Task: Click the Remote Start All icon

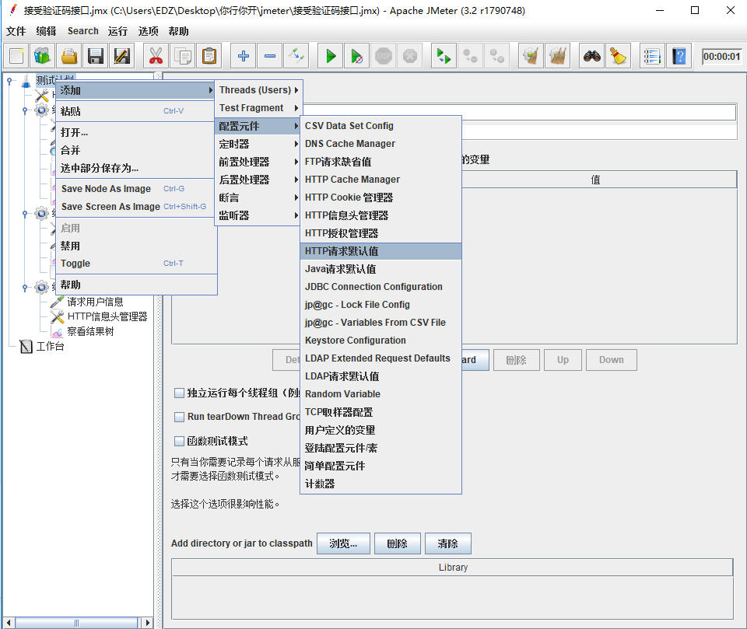Action: 444,56
